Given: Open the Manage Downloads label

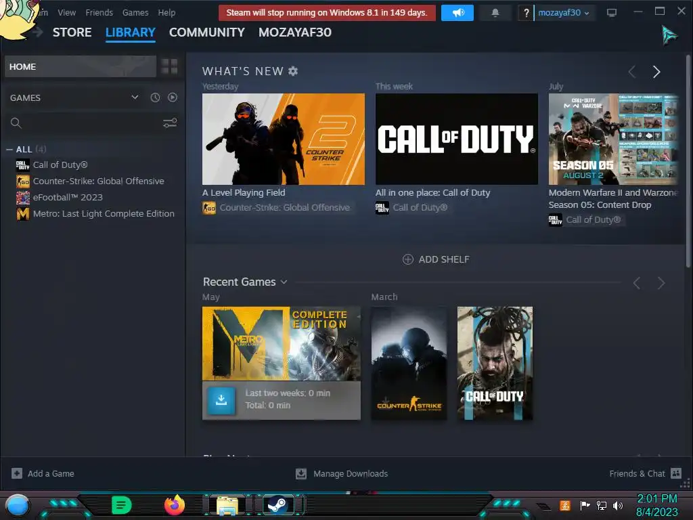Looking at the screenshot, I should [x=351, y=473].
